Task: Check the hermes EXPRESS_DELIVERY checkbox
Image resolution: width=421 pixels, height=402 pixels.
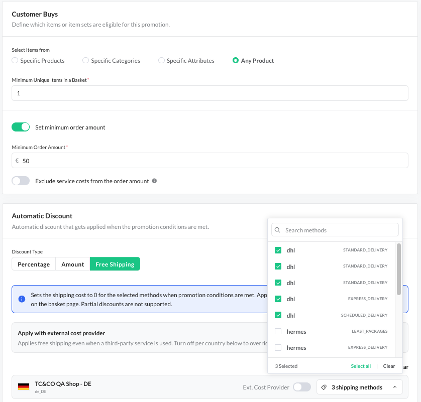Action: click(x=278, y=348)
